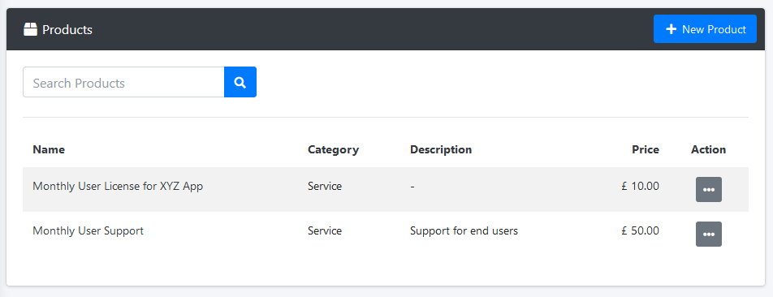The width and height of the screenshot is (773, 297).
Task: Select the Monthly User Support name cell
Action: 88,230
